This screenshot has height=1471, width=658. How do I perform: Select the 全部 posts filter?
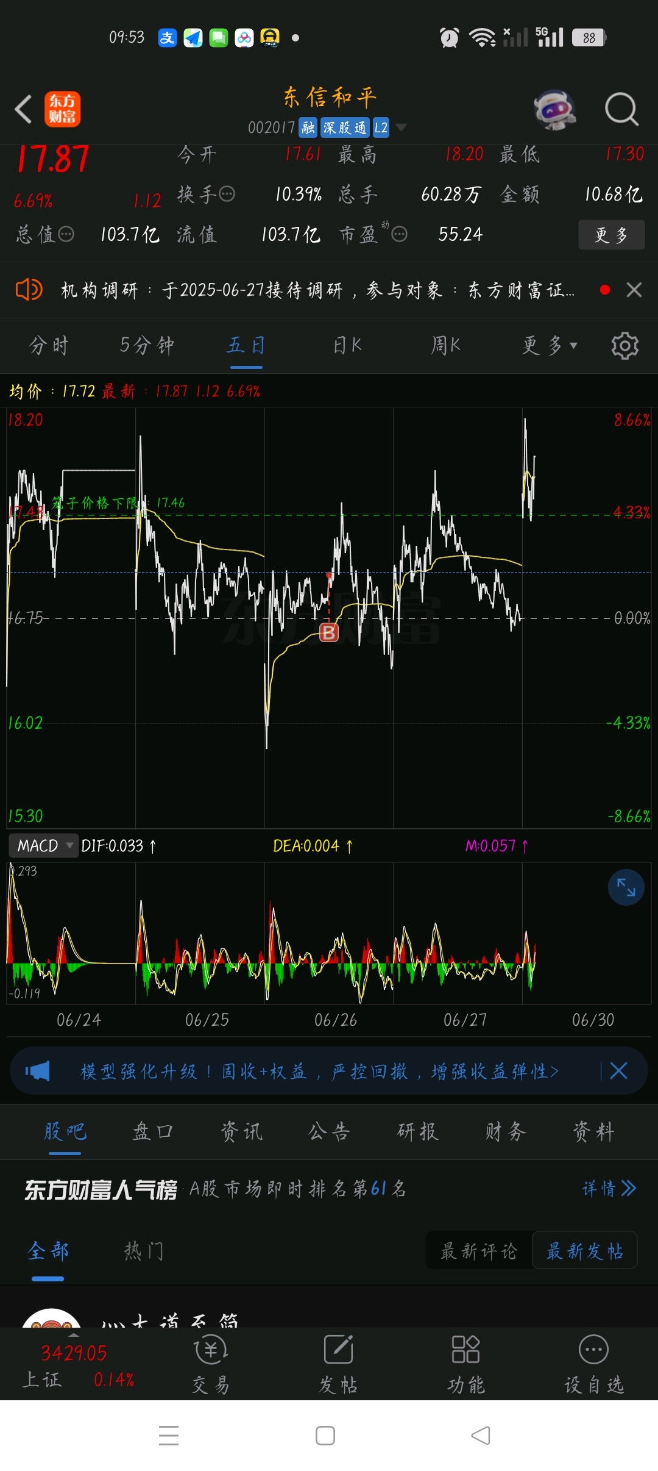48,1251
